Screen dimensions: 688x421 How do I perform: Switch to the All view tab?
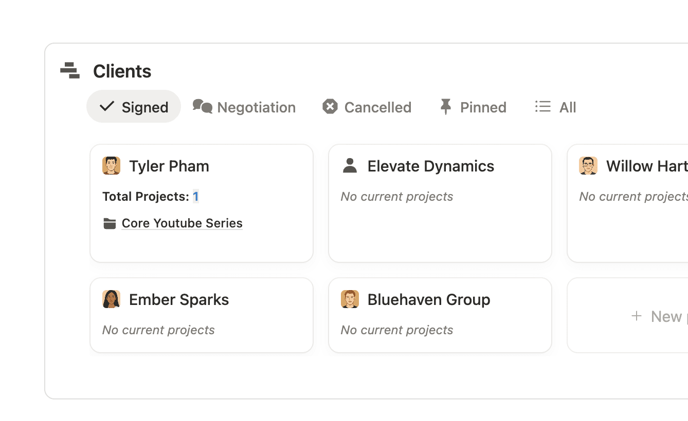556,106
